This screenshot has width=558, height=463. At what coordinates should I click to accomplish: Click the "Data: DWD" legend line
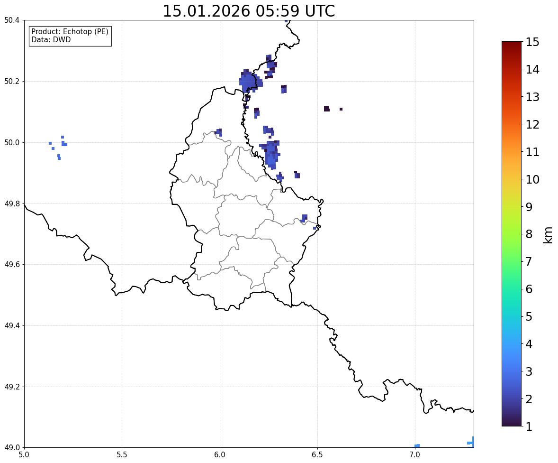click(51, 39)
